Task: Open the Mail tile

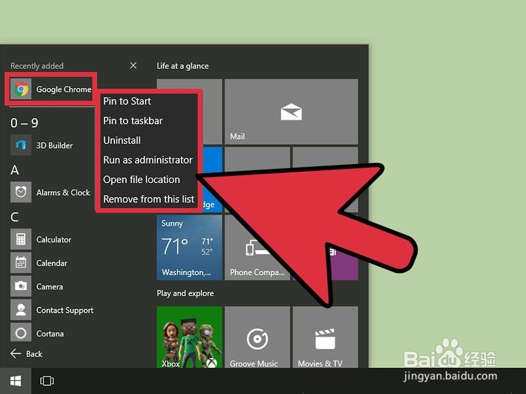Action: pos(291,112)
